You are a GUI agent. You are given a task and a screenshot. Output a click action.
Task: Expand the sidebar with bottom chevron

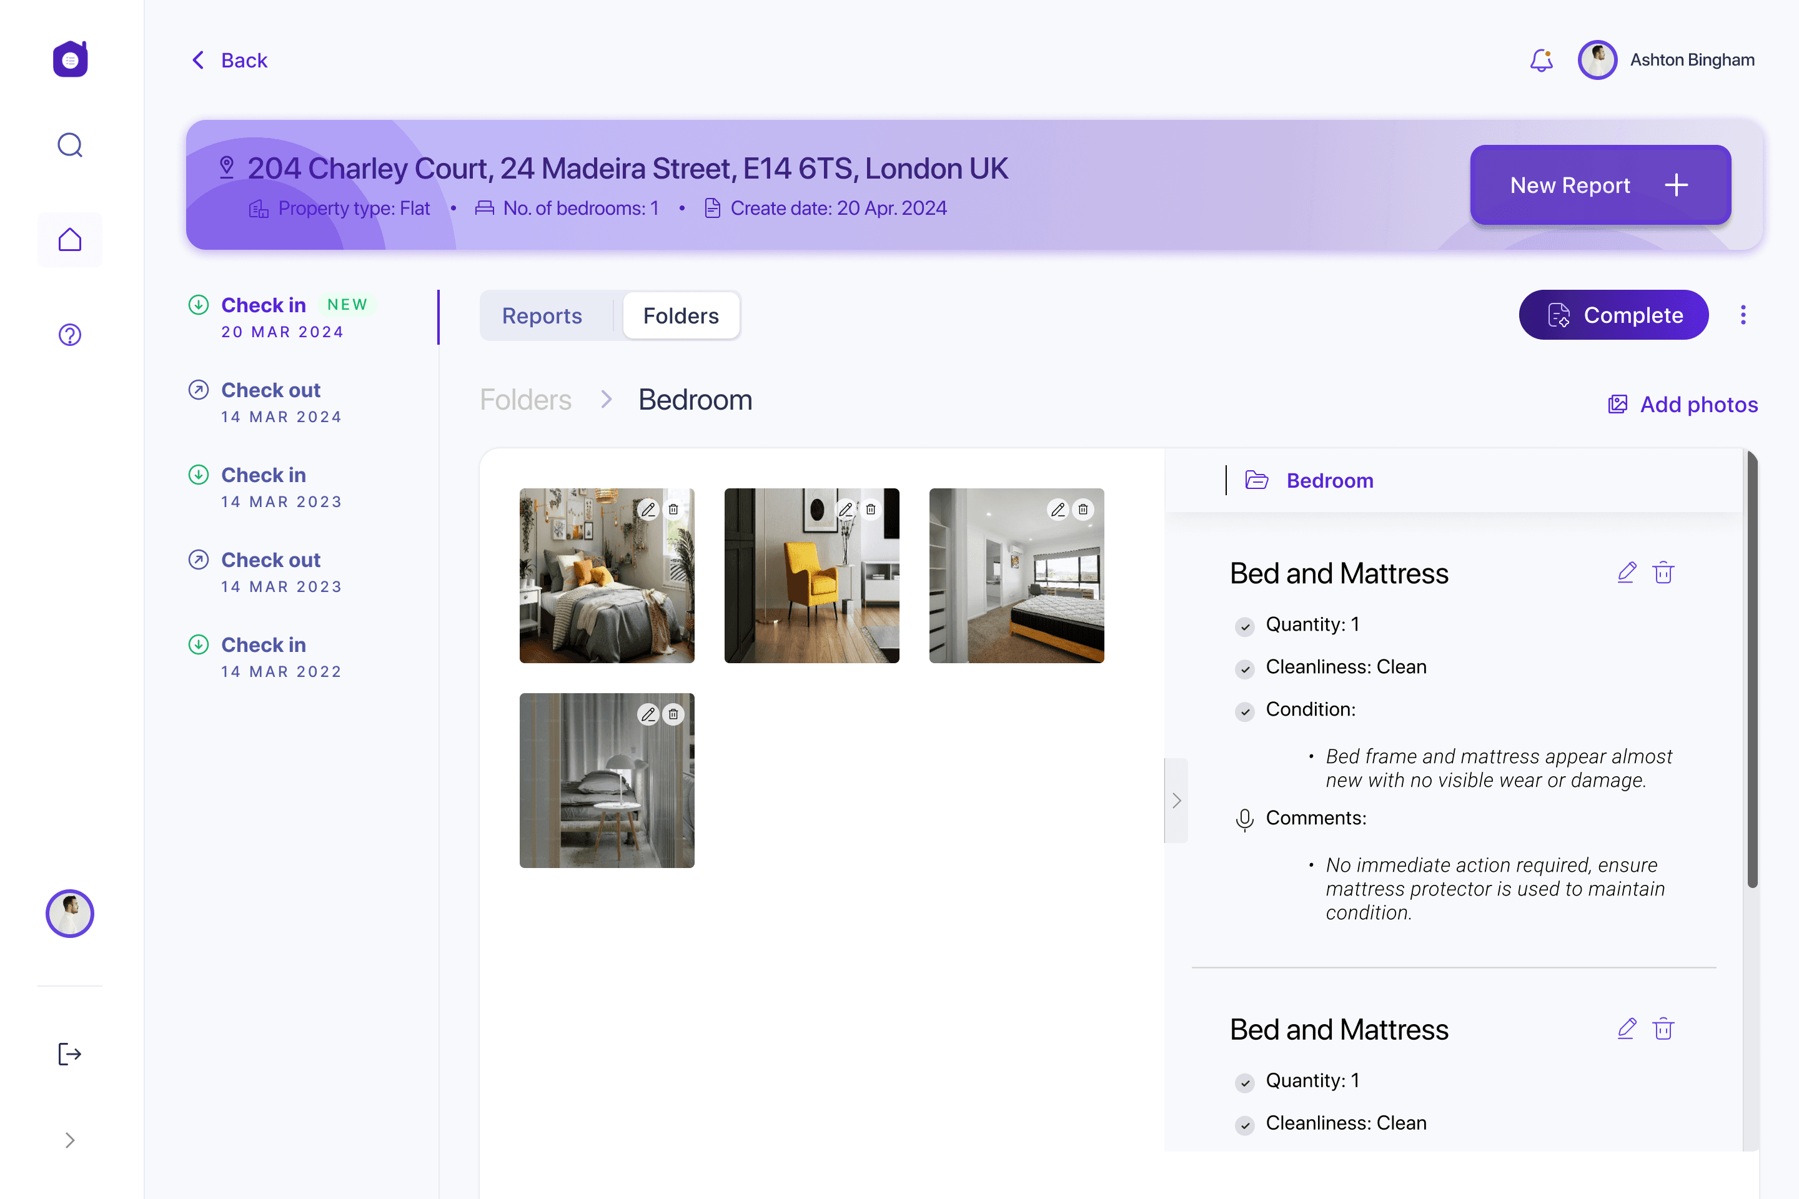pyautogui.click(x=69, y=1140)
